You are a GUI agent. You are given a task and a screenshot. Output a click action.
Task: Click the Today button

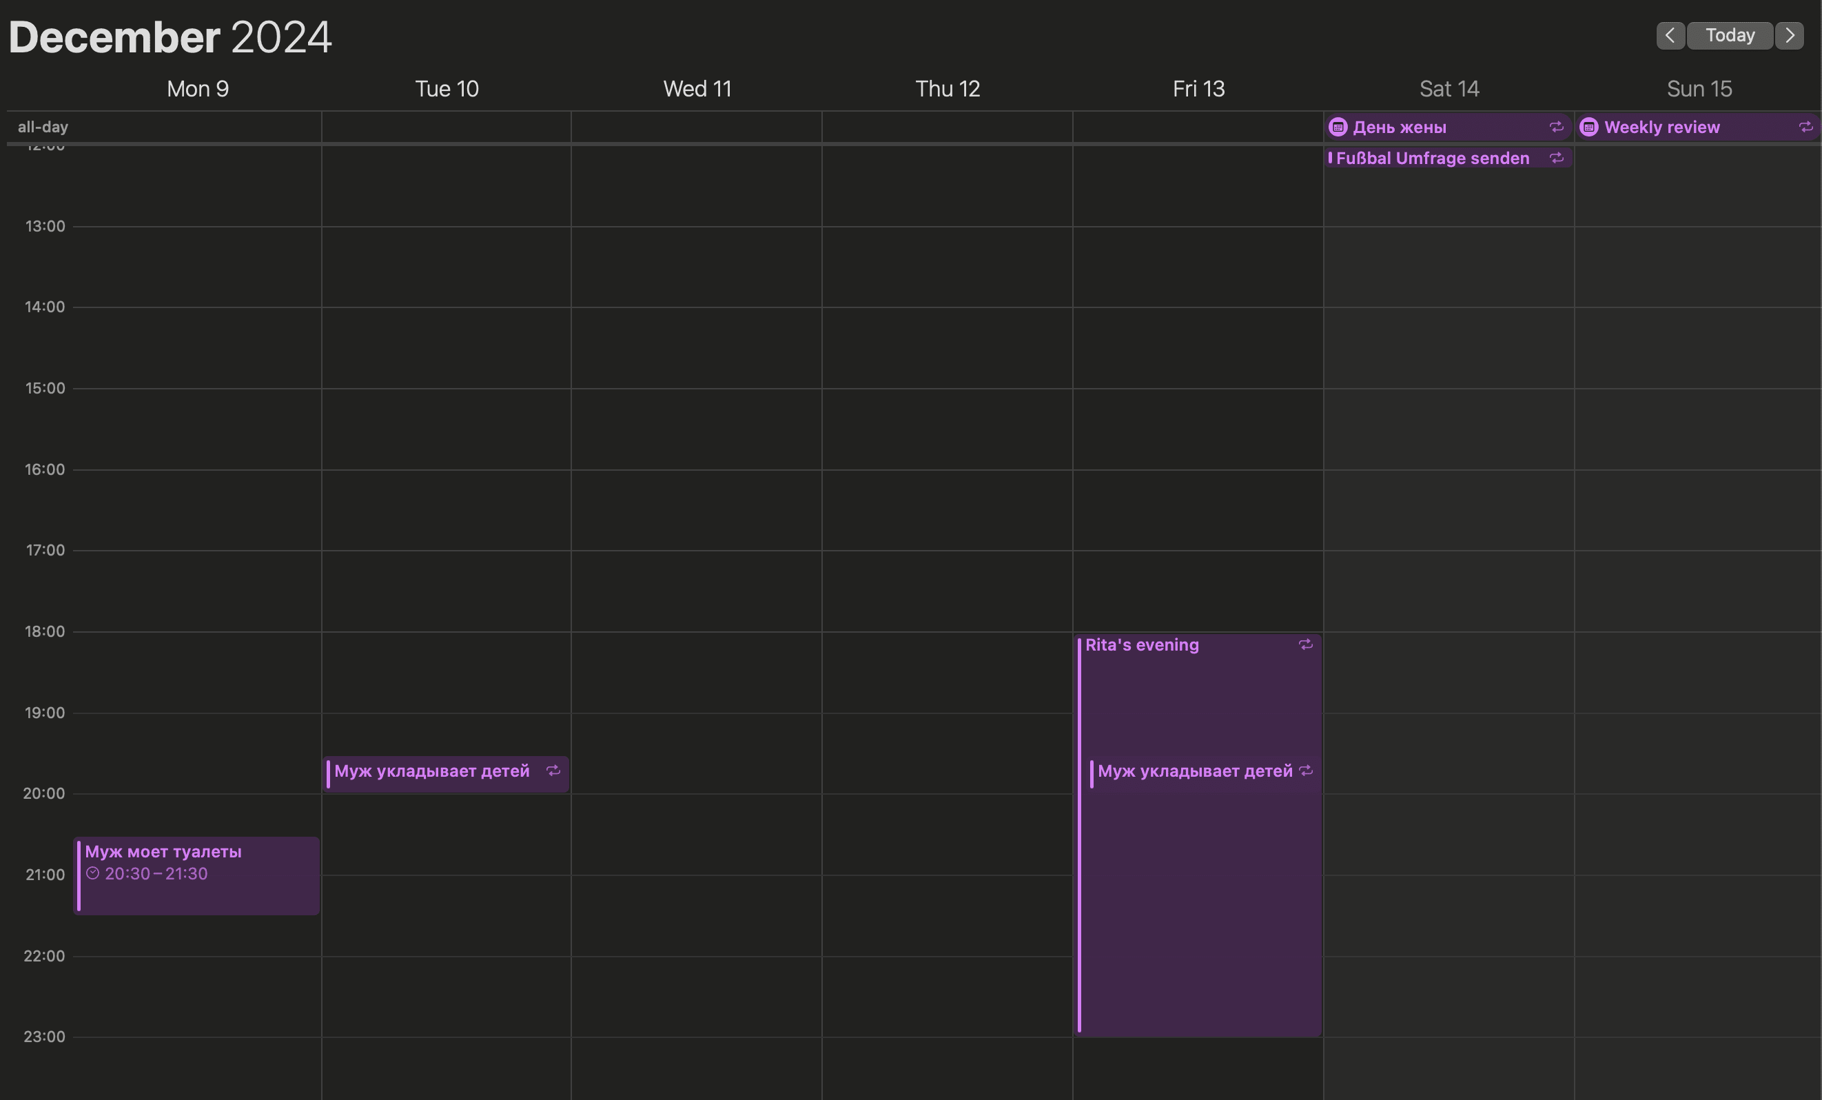point(1730,36)
